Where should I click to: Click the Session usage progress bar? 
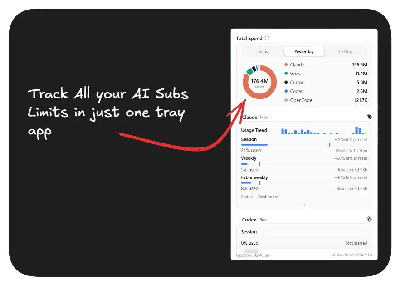[304, 145]
